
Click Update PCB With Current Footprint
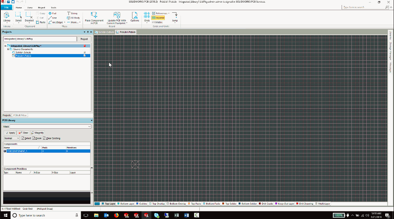[x=116, y=17]
